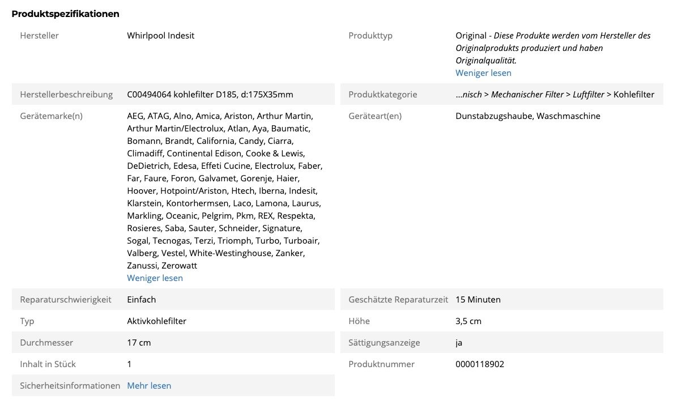Viewport: 682px width, 400px height.
Task: Collapse the Gerätemarke list via Weniger lesen
Action: click(x=155, y=278)
